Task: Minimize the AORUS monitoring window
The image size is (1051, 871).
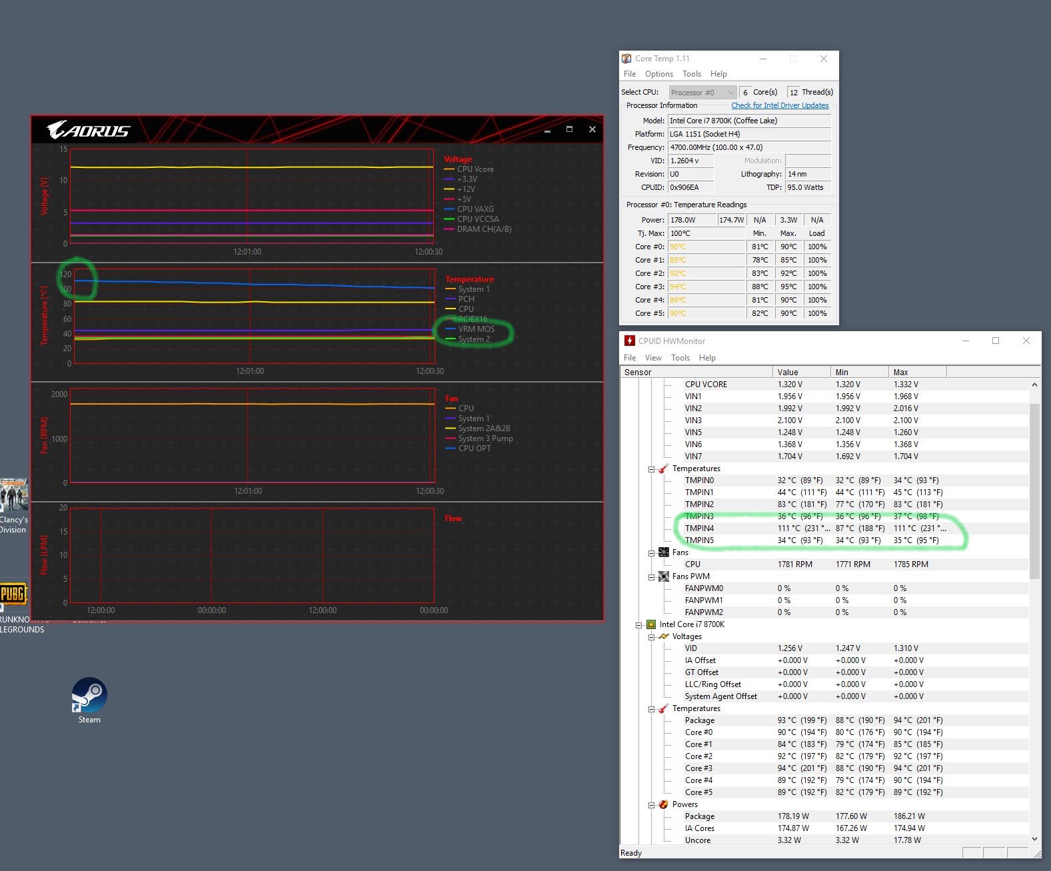Action: click(547, 130)
